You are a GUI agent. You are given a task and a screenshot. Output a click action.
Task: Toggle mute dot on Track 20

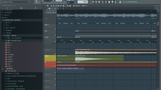[x=55, y=79]
